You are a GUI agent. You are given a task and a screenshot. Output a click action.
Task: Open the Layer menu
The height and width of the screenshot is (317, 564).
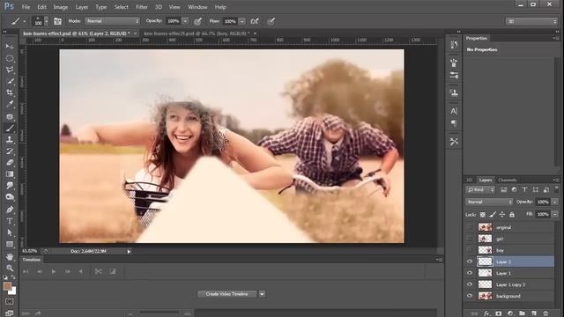pyautogui.click(x=82, y=7)
